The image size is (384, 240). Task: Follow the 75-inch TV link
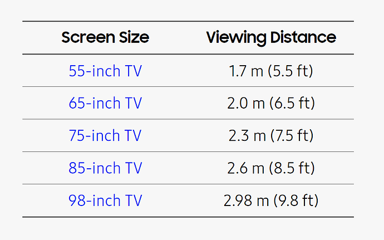pyautogui.click(x=105, y=135)
